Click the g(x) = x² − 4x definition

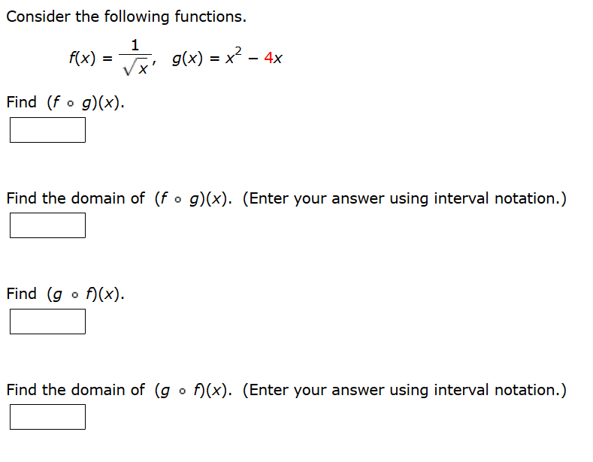[227, 57]
